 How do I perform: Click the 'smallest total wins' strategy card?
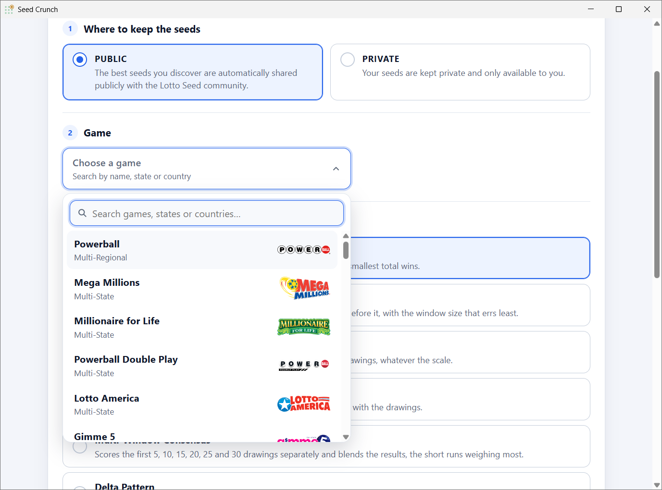tap(470, 258)
